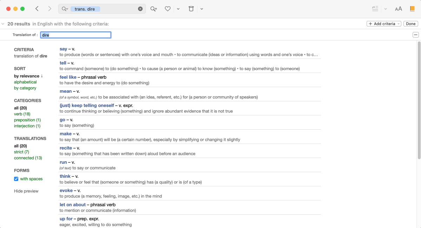
Task: Click the orange book icon
Action: click(x=412, y=9)
